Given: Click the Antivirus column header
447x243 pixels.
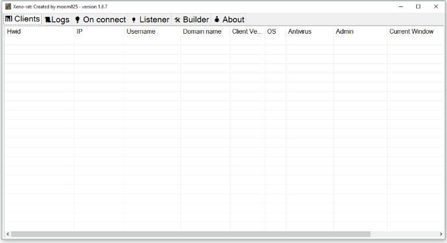Looking at the screenshot, I should [309, 31].
